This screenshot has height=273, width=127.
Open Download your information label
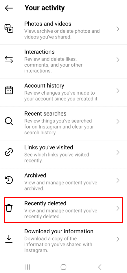(59, 231)
